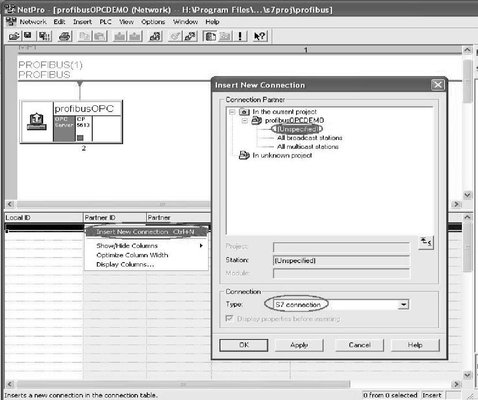This screenshot has height=400, width=478.
Task: Click the context-sensitive Help arrow icon
Action: pos(259,37)
